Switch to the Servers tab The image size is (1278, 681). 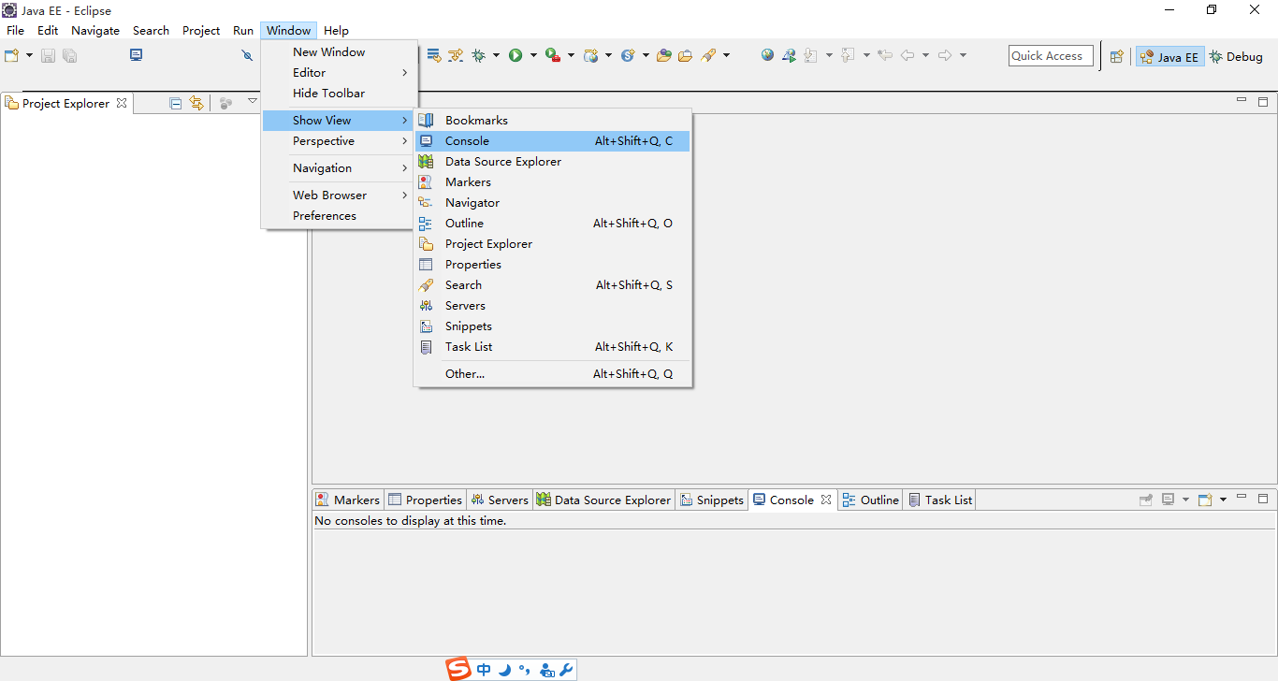coord(500,500)
